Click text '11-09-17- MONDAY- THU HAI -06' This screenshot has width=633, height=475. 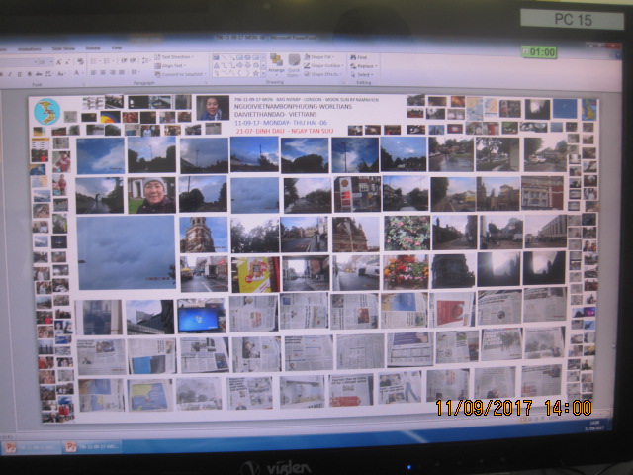281,123
